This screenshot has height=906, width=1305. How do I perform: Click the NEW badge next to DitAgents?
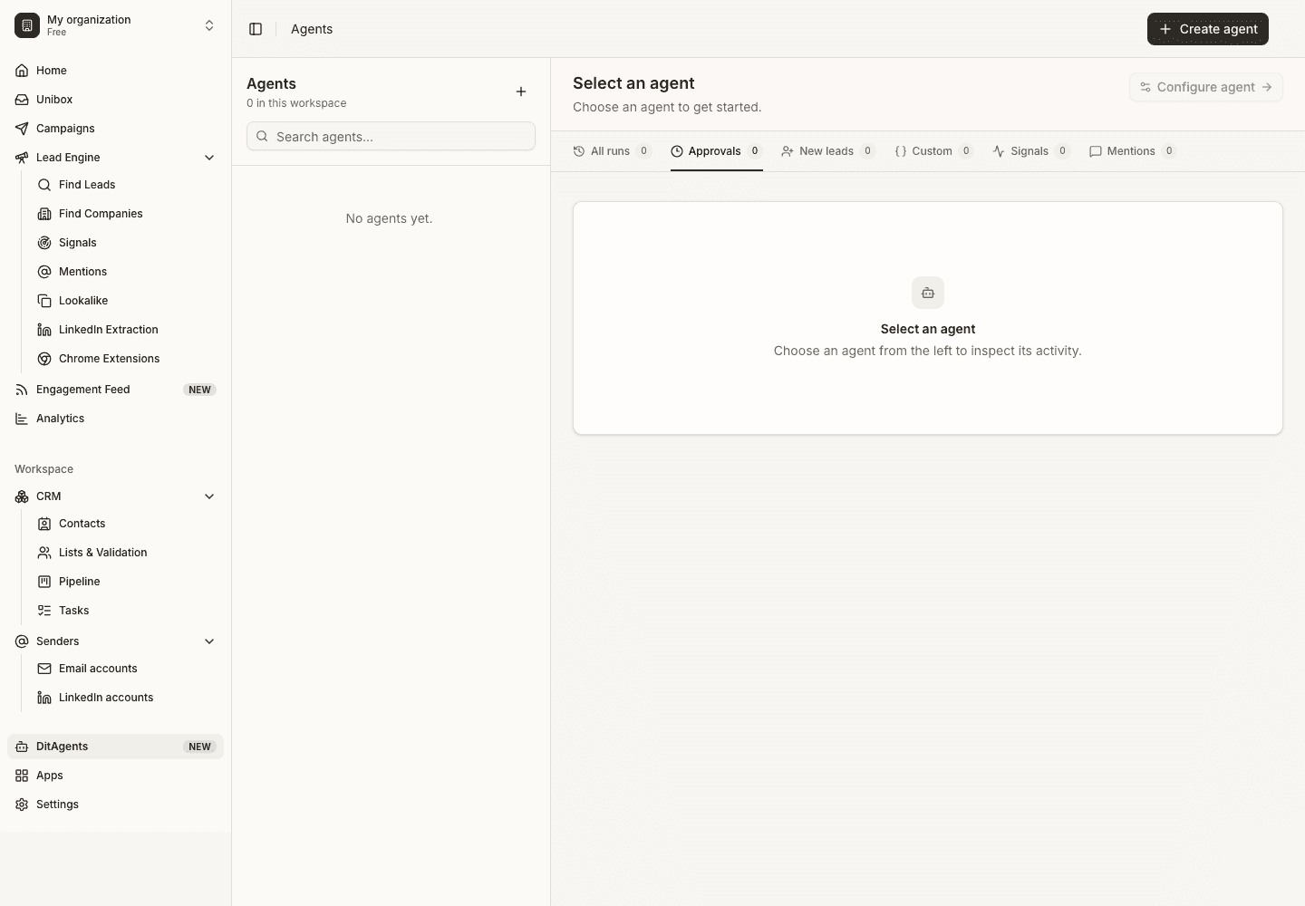point(199,747)
